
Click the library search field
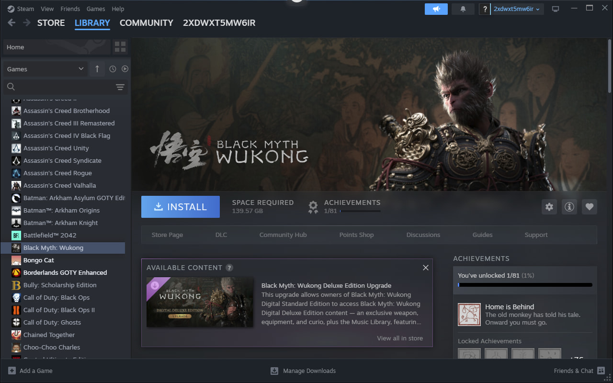(x=66, y=87)
